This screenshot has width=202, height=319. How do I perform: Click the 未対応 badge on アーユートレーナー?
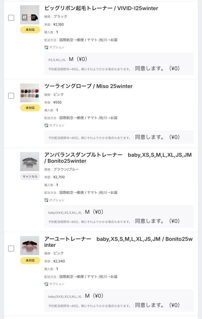(x=30, y=261)
